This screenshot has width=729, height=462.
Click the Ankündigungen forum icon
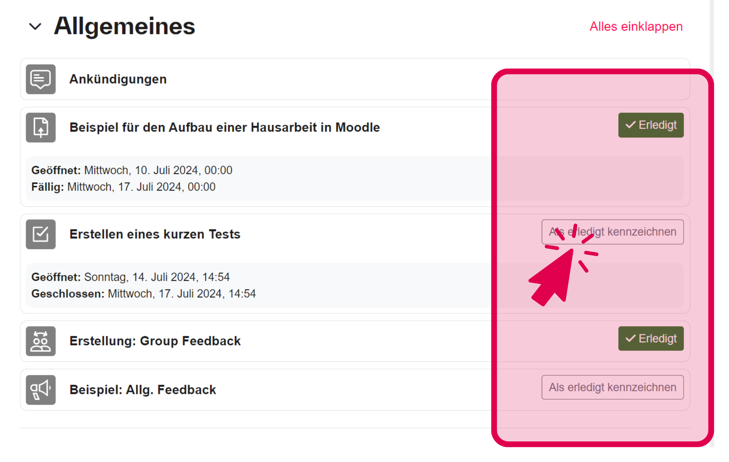[41, 79]
